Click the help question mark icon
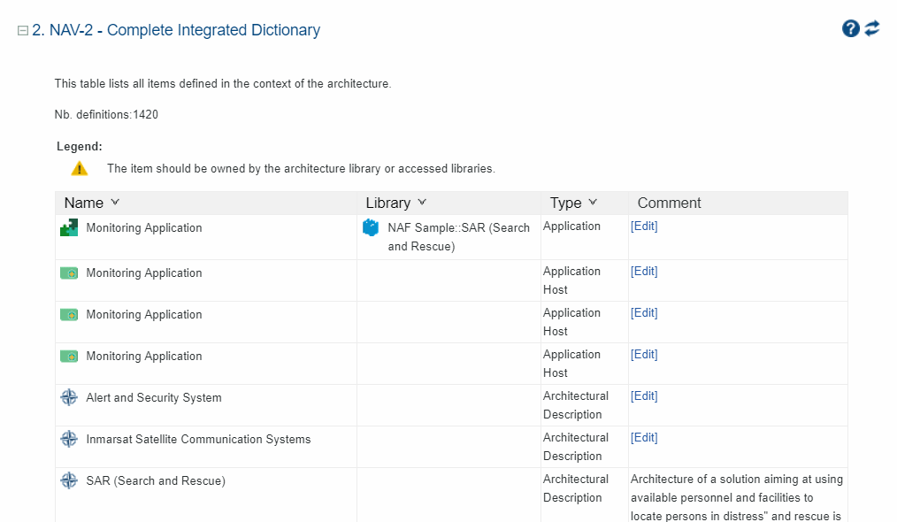This screenshot has width=897, height=522. click(850, 29)
